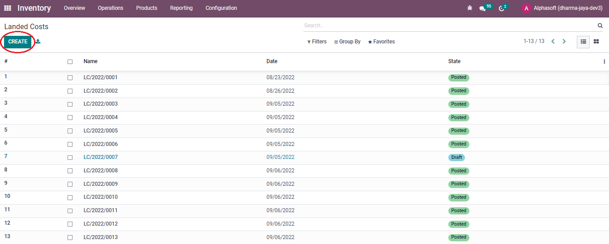Open the Products menu

147,8
